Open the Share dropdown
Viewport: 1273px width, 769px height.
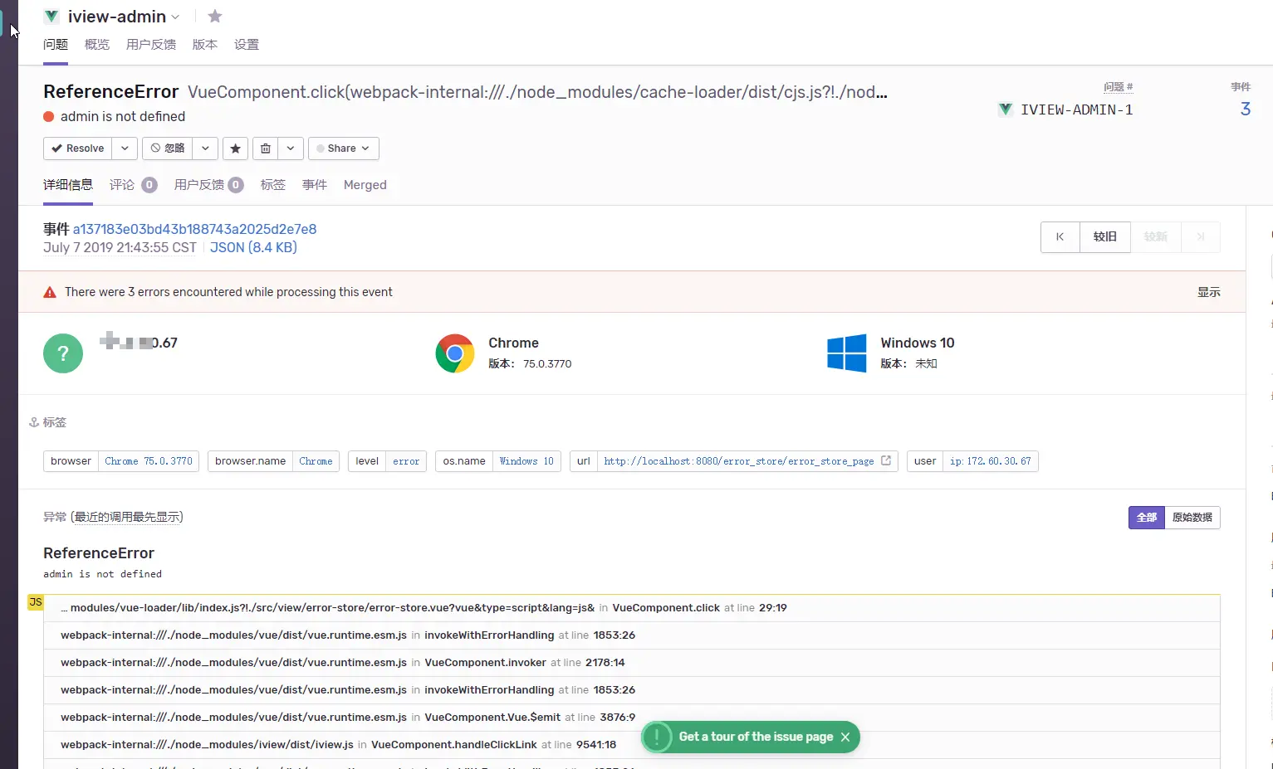coord(344,148)
